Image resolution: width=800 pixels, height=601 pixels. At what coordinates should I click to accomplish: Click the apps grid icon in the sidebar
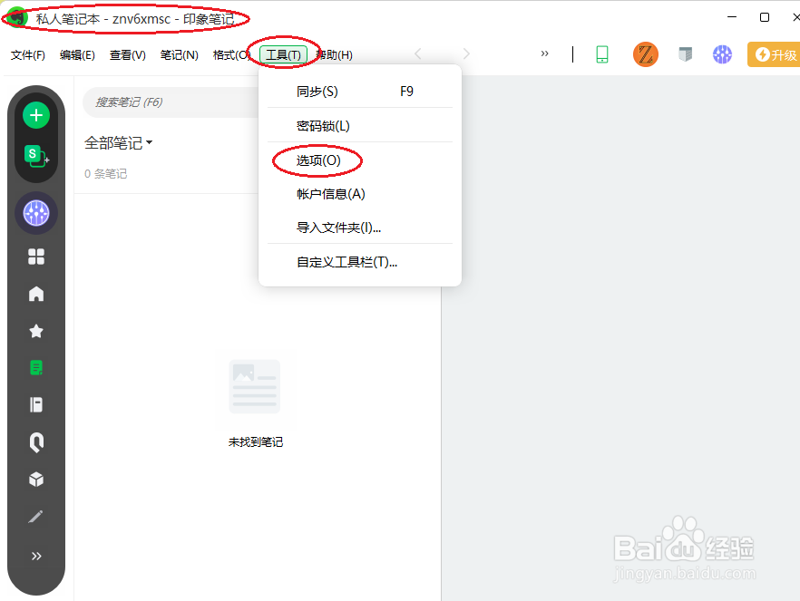[x=35, y=256]
